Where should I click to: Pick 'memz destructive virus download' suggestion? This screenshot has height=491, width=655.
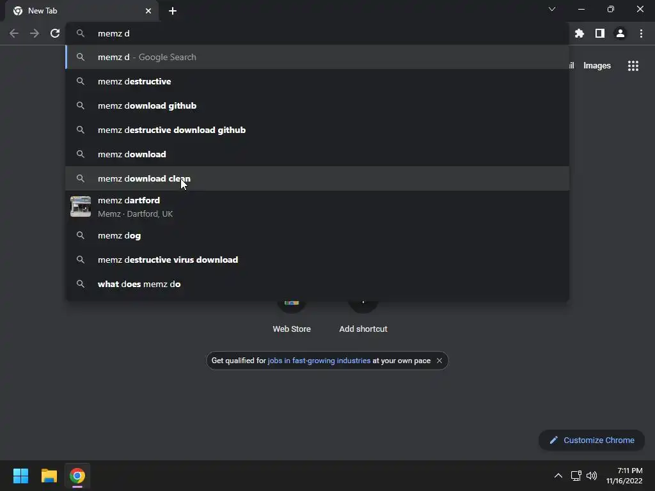pyautogui.click(x=317, y=260)
